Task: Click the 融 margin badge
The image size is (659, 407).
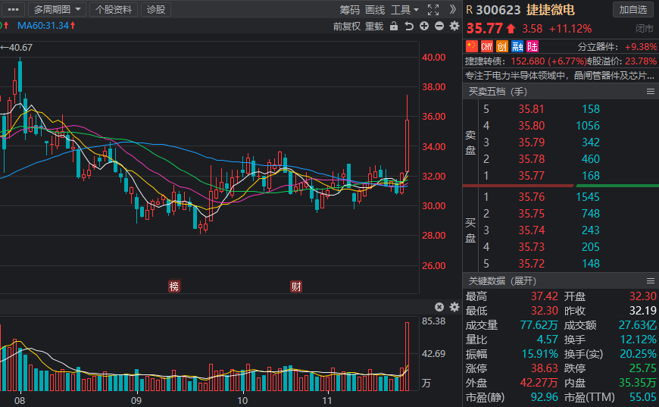Action: 517,46
